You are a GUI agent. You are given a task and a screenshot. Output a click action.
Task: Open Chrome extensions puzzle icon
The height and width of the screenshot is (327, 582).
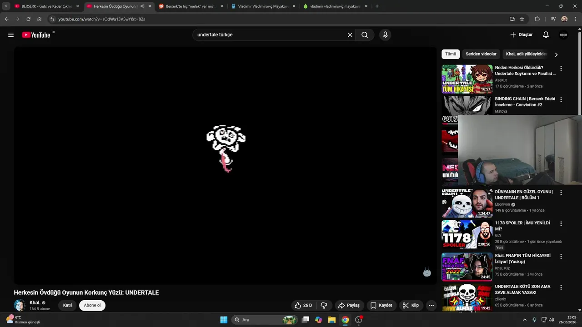tap(537, 19)
